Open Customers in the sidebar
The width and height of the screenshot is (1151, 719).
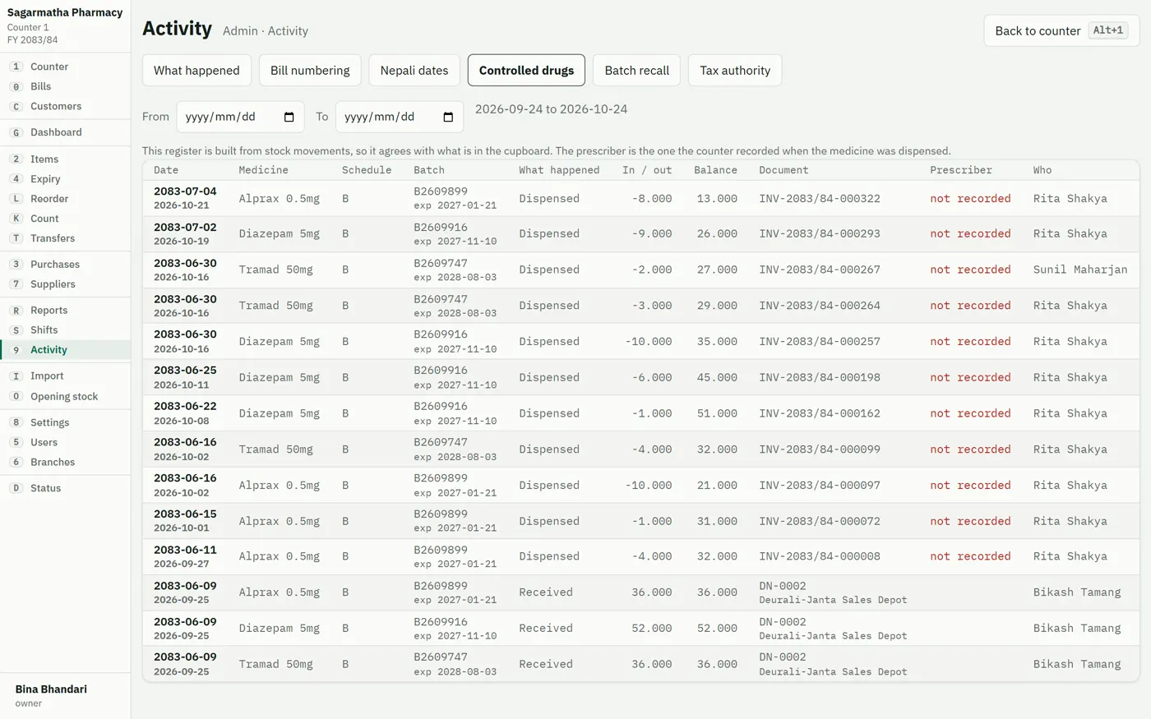tap(65, 106)
